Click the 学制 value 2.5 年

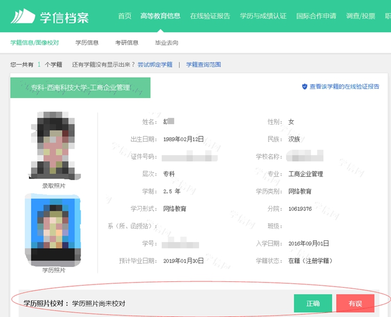(x=172, y=191)
